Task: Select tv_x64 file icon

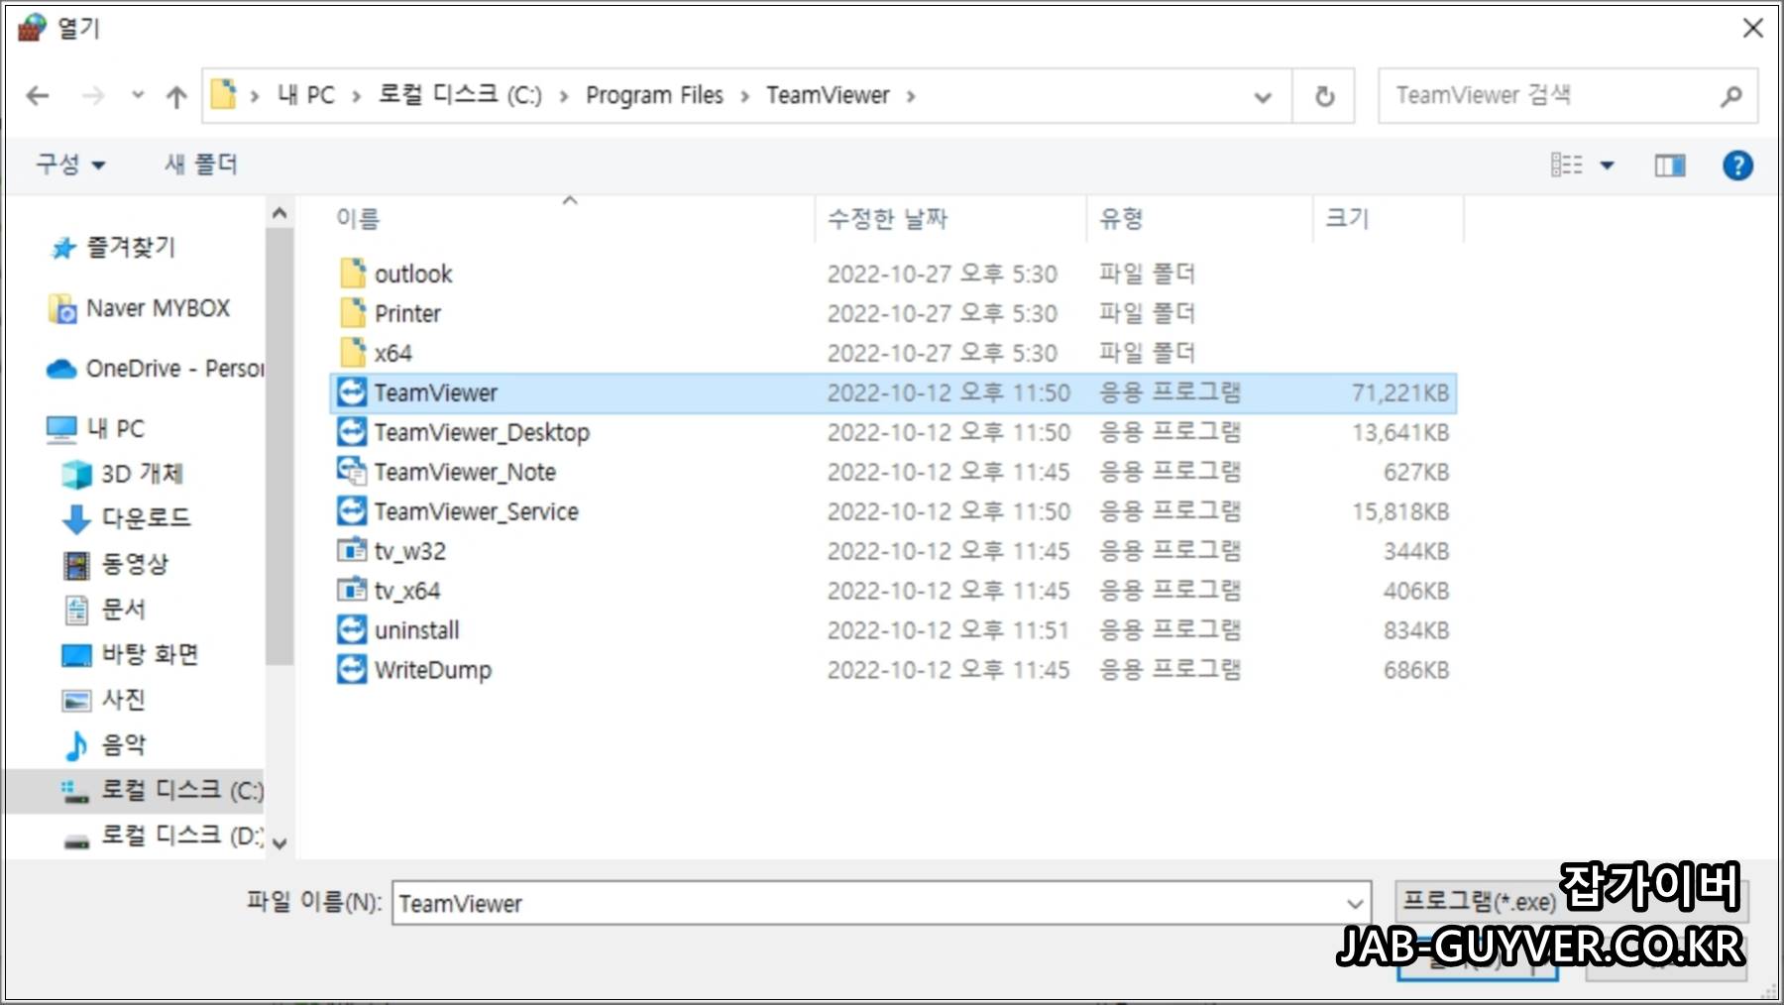Action: click(x=352, y=591)
